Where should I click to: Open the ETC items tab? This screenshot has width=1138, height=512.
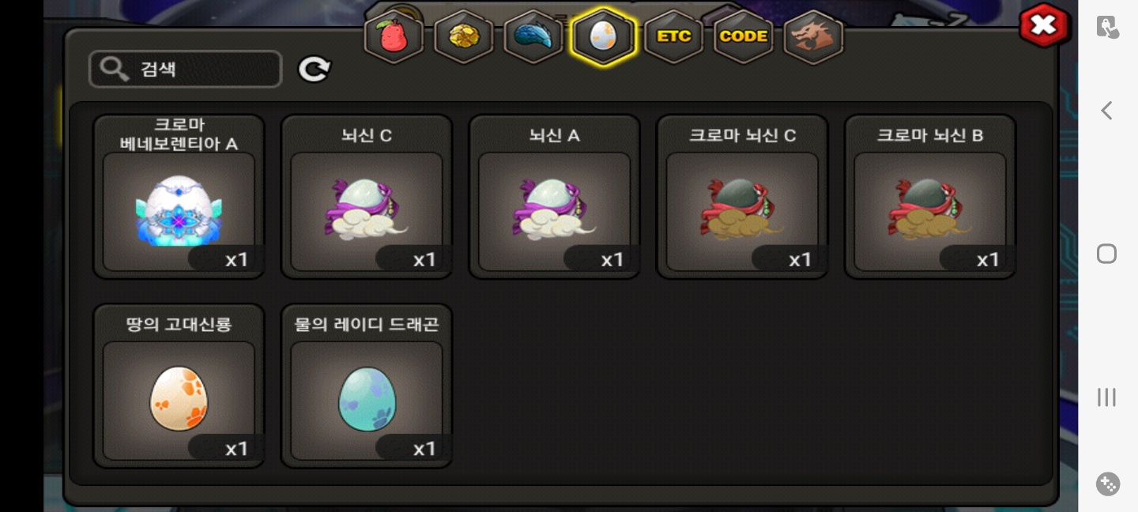tap(673, 36)
